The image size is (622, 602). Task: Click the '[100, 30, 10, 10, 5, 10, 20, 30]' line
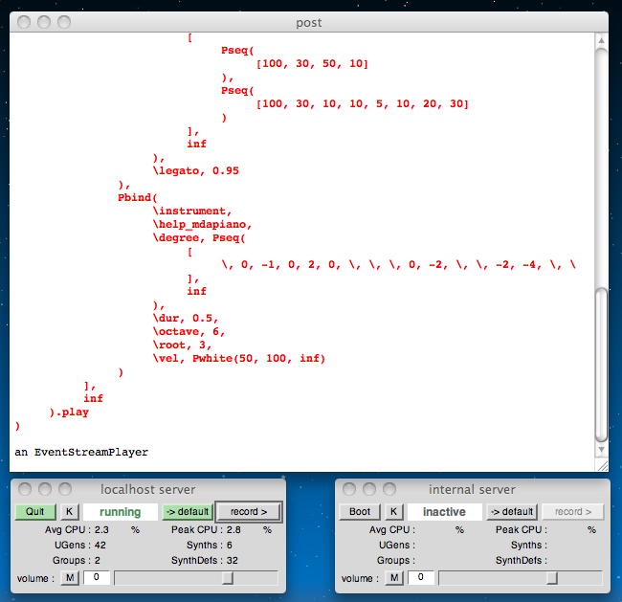362,104
